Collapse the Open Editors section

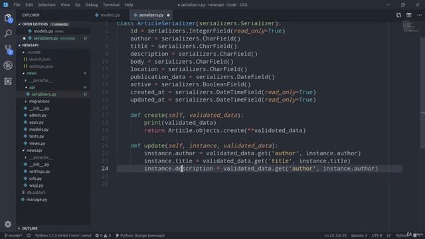(53, 24)
